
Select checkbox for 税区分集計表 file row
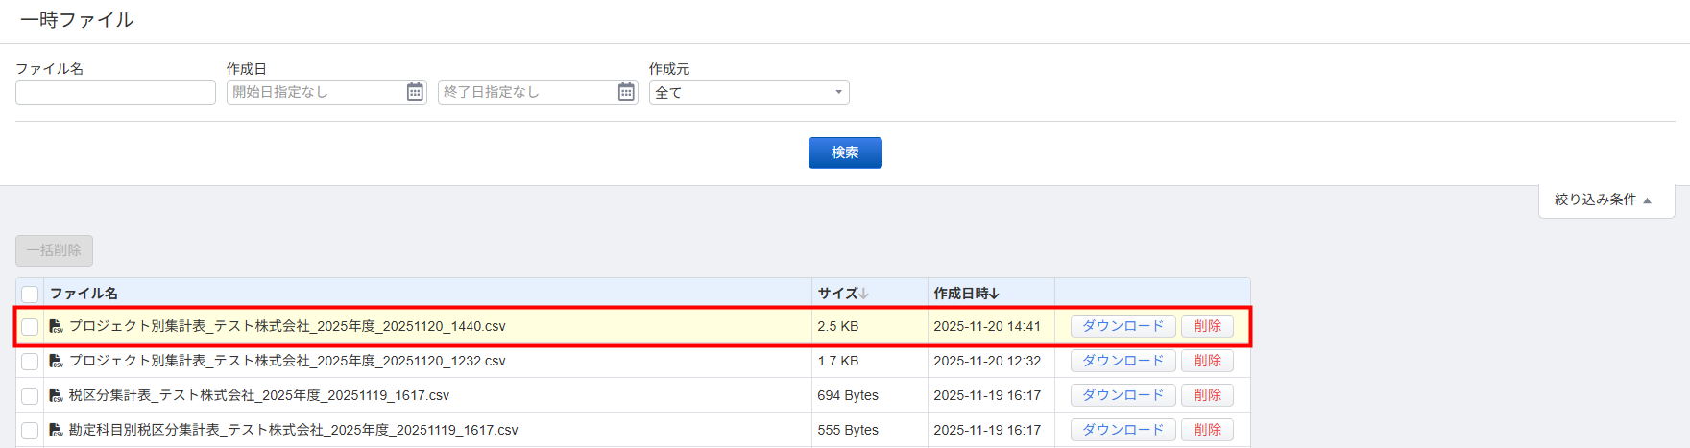[x=30, y=396]
